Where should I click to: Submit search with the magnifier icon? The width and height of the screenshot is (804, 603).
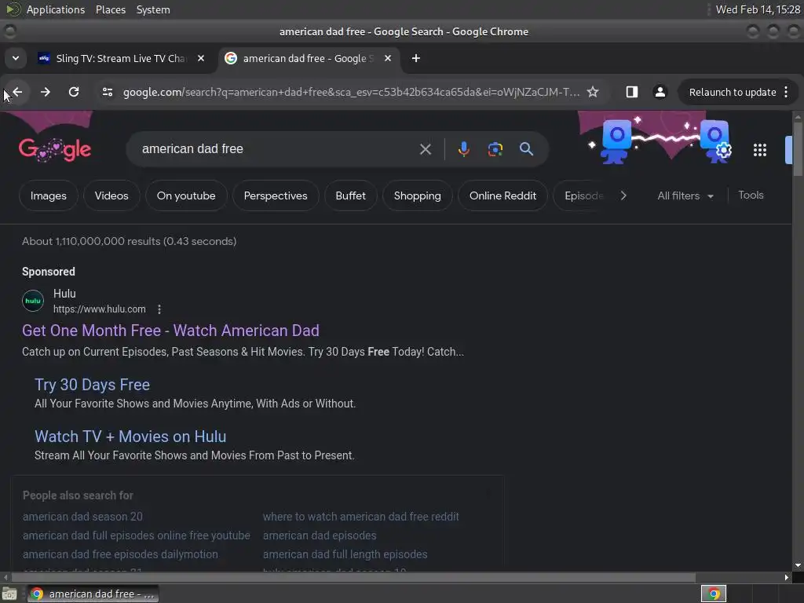[x=526, y=149]
